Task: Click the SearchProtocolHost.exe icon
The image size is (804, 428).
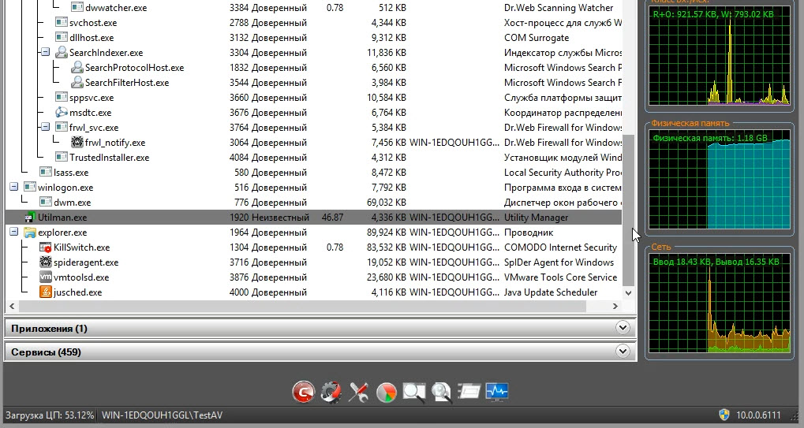Action: click(x=77, y=68)
